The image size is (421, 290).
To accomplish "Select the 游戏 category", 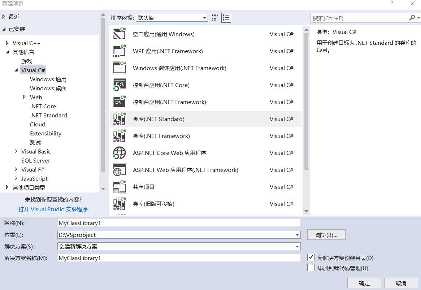I will point(27,61).
